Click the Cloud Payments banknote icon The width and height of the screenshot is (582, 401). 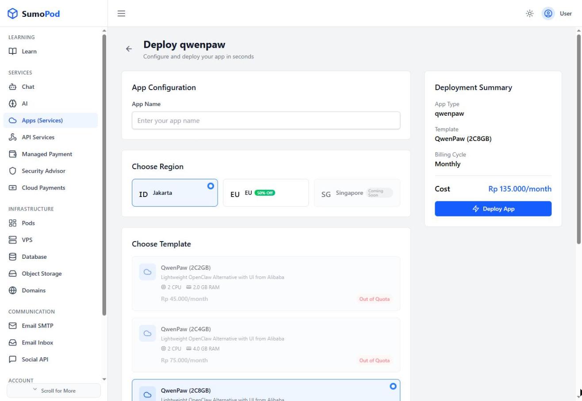[x=13, y=188]
